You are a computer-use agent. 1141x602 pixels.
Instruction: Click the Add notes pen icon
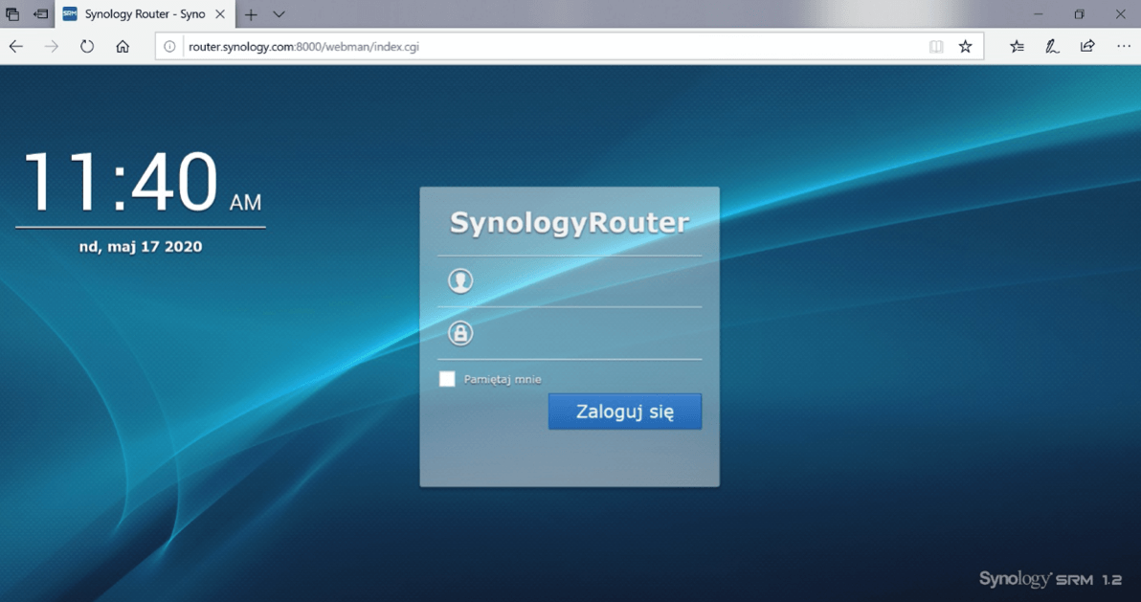(1052, 46)
